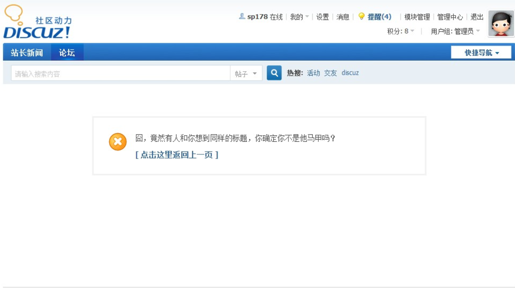Screen dimensions: 515x288
Task: Switch to the 站长新闻 tab
Action: point(27,53)
